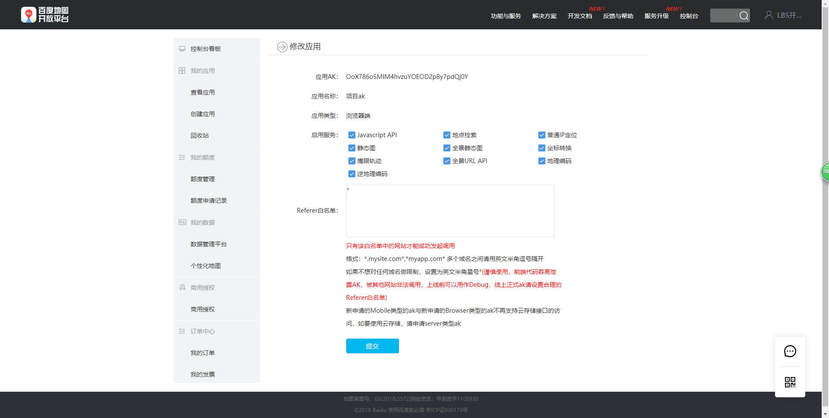Click the QR code icon
This screenshot has height=418, width=829.
click(x=790, y=382)
